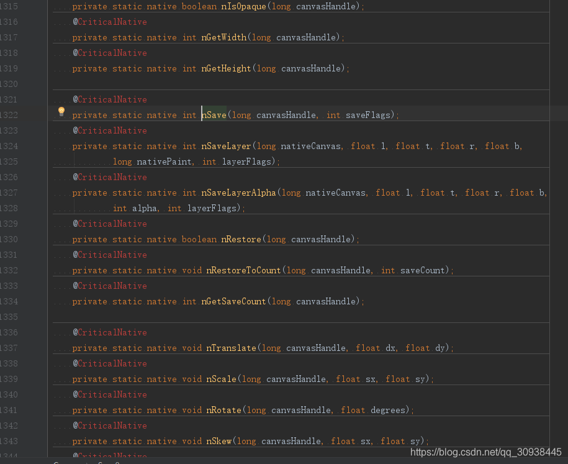Click the nTranslate method name

point(232,348)
